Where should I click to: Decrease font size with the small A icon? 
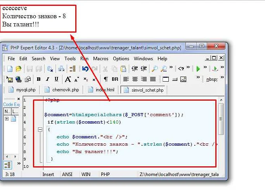click(x=77, y=79)
